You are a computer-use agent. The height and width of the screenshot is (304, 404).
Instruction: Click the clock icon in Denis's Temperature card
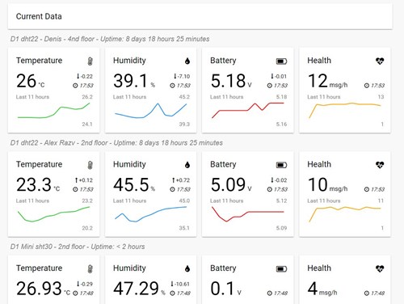point(75,86)
